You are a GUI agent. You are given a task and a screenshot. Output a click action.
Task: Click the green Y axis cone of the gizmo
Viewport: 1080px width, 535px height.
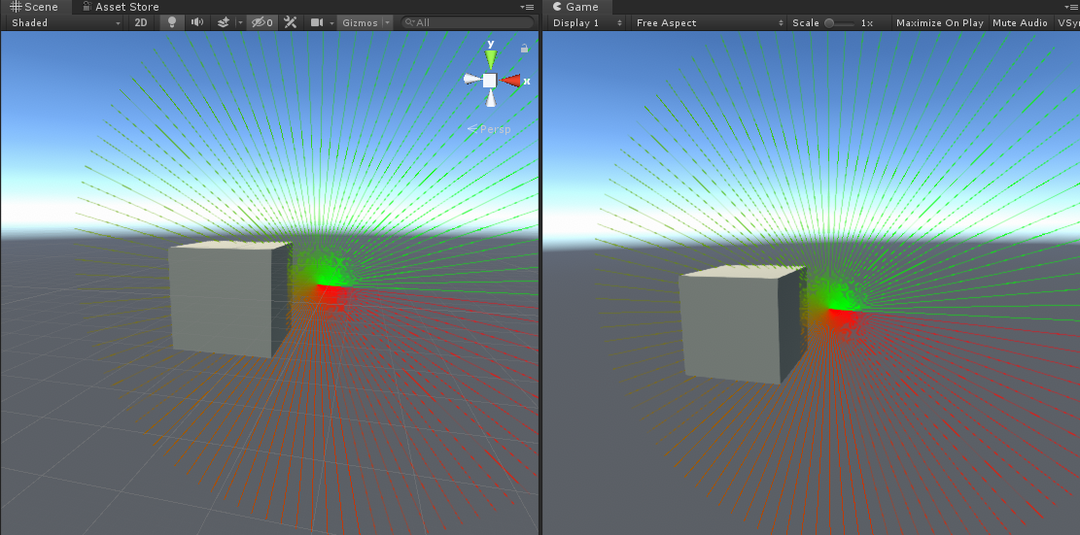(x=491, y=56)
